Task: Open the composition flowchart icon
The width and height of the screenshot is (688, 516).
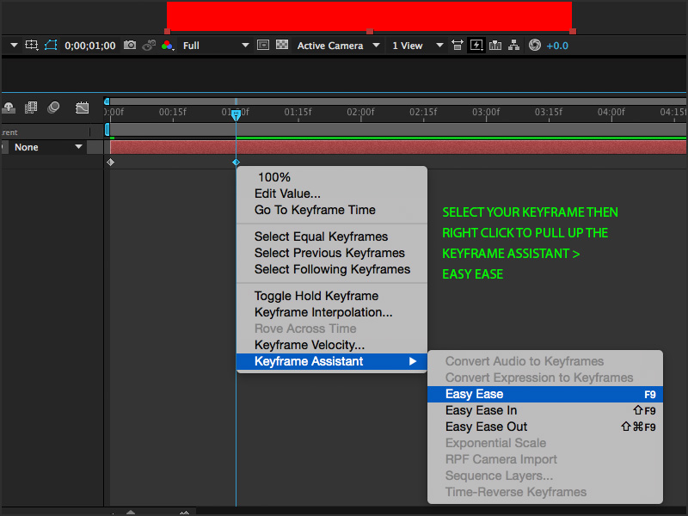Action: 513,46
